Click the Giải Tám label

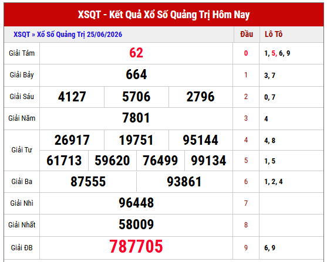22,53
